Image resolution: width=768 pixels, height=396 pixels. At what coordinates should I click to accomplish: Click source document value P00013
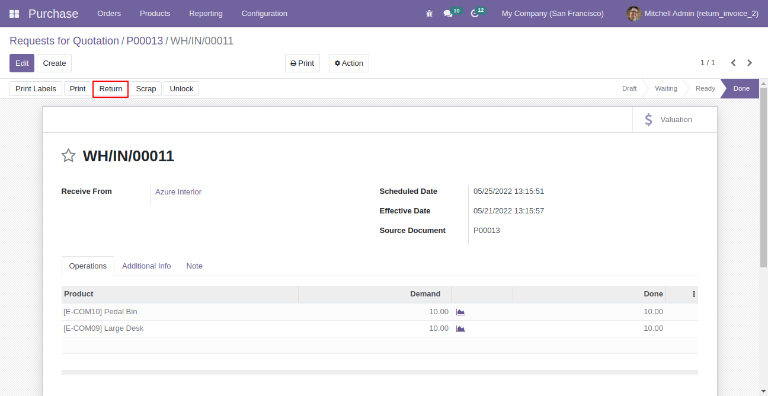pos(487,231)
